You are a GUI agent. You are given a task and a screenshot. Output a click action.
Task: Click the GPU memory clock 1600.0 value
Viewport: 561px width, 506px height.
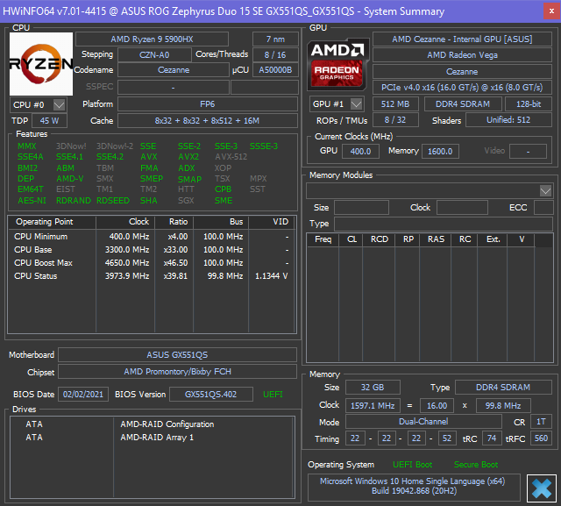pos(440,151)
